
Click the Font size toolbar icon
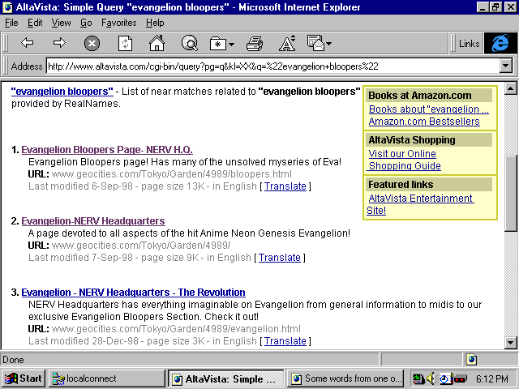point(287,44)
